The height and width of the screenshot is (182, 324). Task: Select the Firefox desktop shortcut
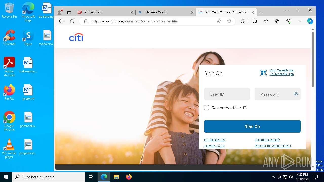point(9,92)
